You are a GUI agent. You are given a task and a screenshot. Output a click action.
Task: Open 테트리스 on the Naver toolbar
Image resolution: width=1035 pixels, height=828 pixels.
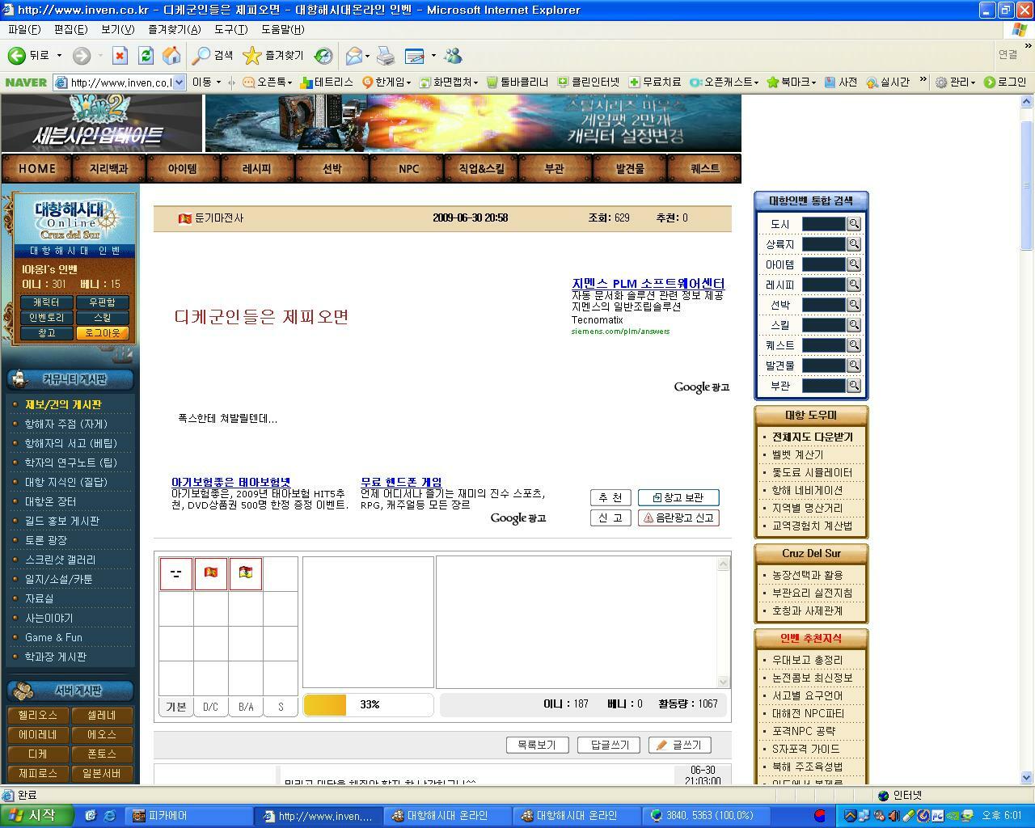[327, 82]
